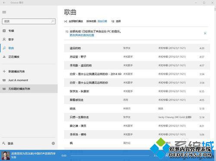This screenshot has height=161, width=216.
Task: Open the hamburger navigation menu
Action: coord(4,12)
